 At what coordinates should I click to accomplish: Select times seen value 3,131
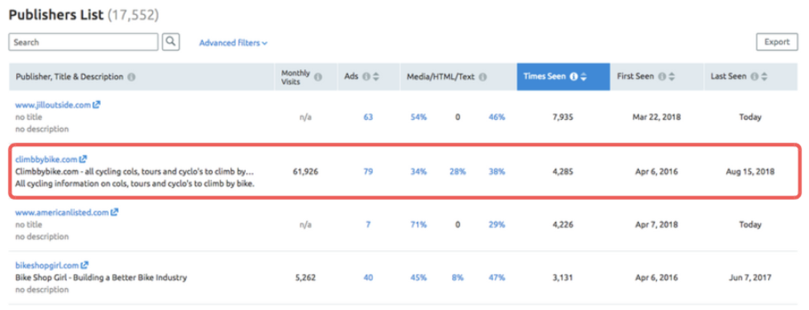563,278
